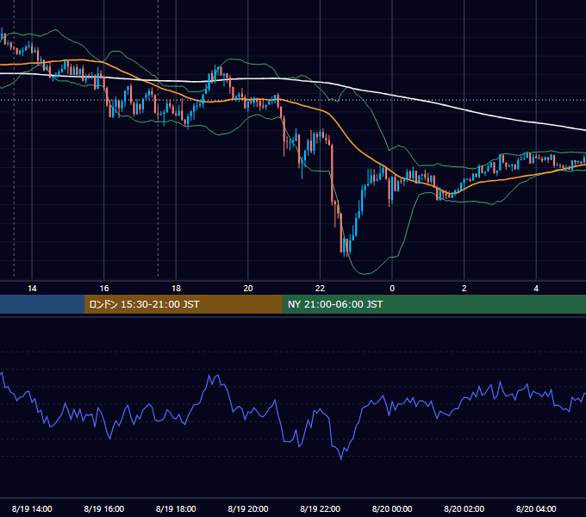Click hour label 4 on price chart axis
Image resolution: width=586 pixels, height=517 pixels.
pyautogui.click(x=536, y=289)
